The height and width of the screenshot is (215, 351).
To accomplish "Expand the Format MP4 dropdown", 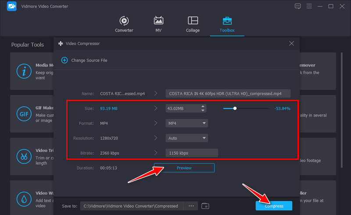I will click(x=204, y=123).
